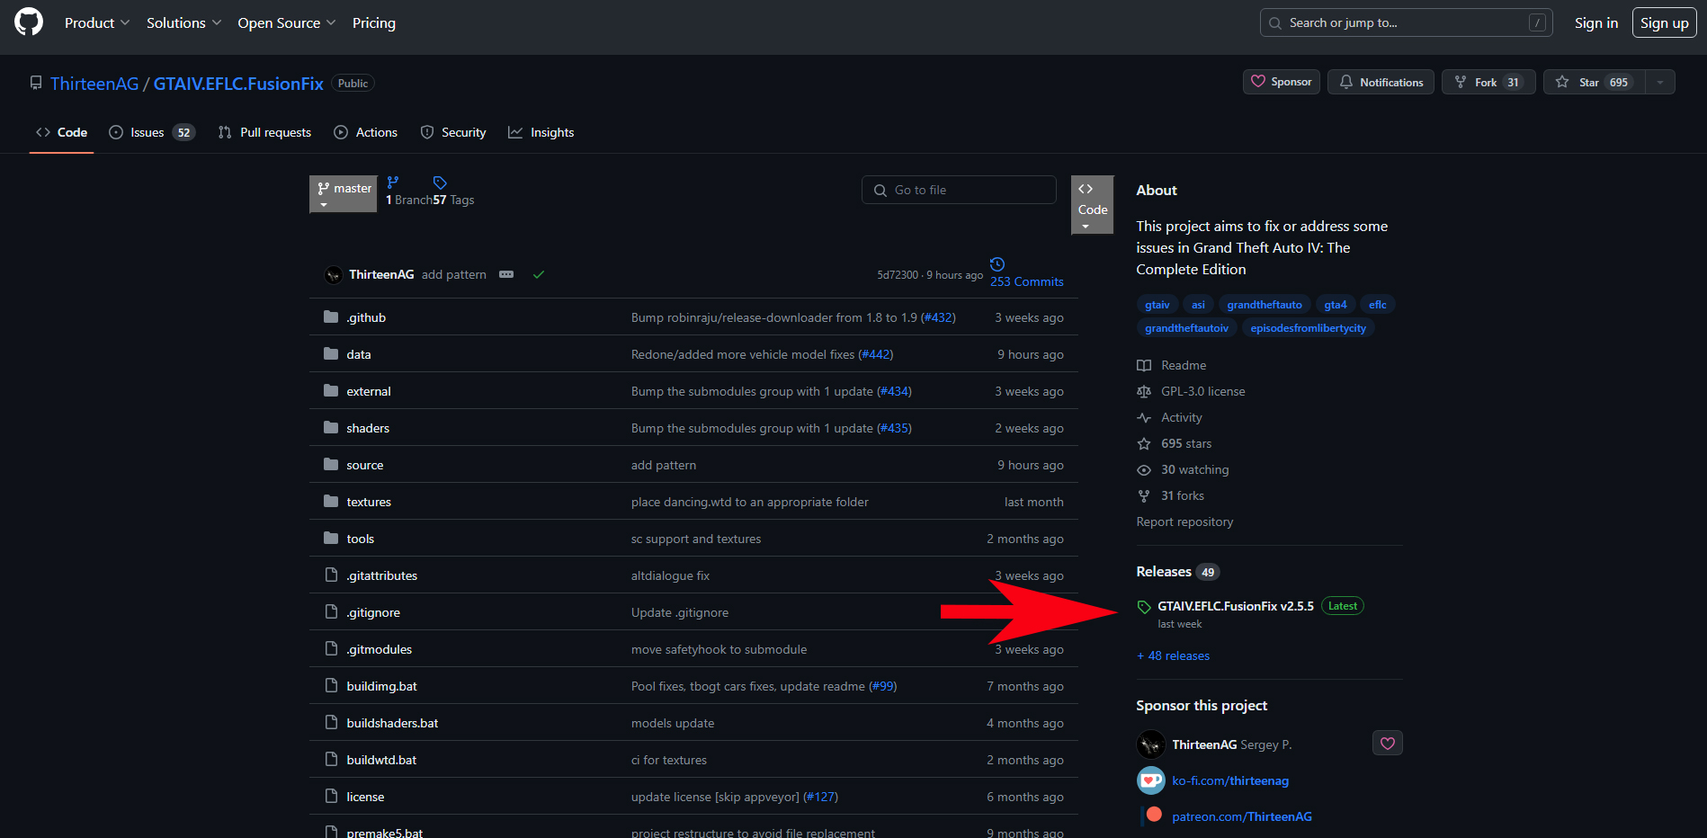Click the Sponsor button
This screenshot has height=838, width=1707.
pyautogui.click(x=1282, y=82)
